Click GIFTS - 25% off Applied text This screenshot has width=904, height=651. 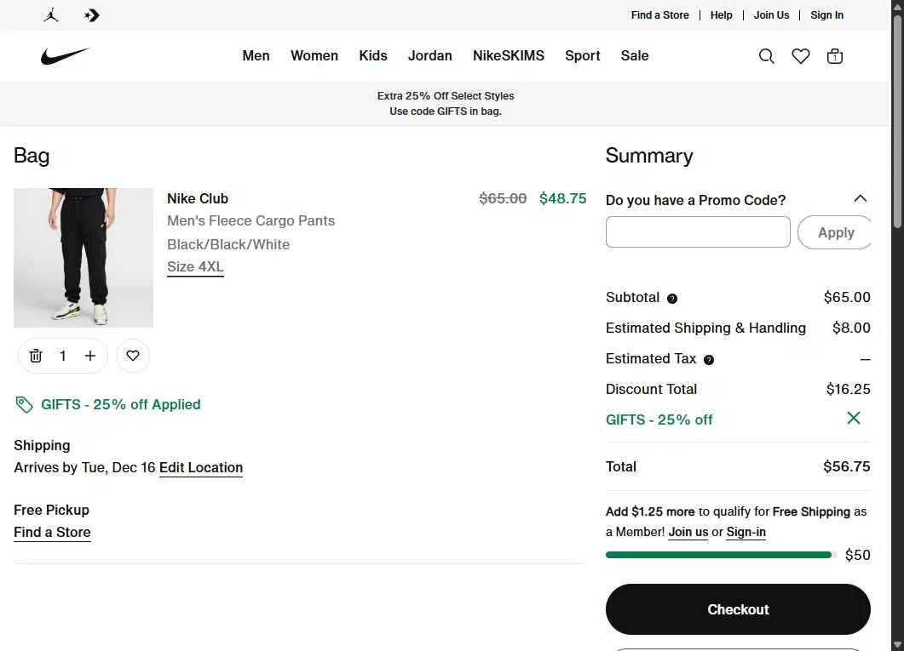(121, 405)
